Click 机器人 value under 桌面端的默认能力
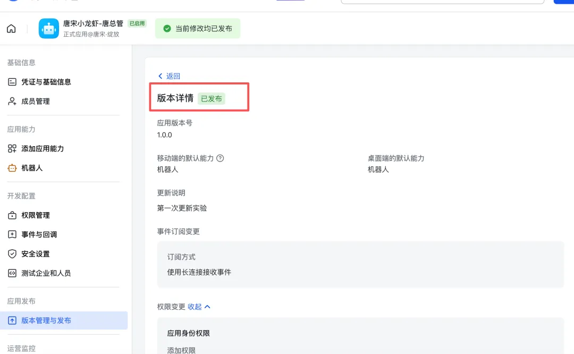The width and height of the screenshot is (574, 354). click(x=378, y=170)
